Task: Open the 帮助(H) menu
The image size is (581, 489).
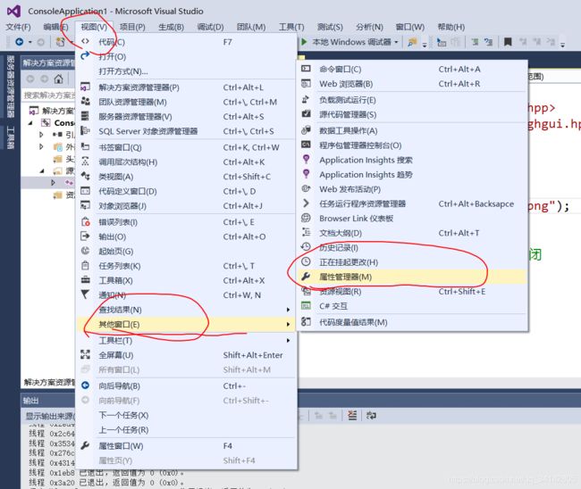Action: [450, 27]
